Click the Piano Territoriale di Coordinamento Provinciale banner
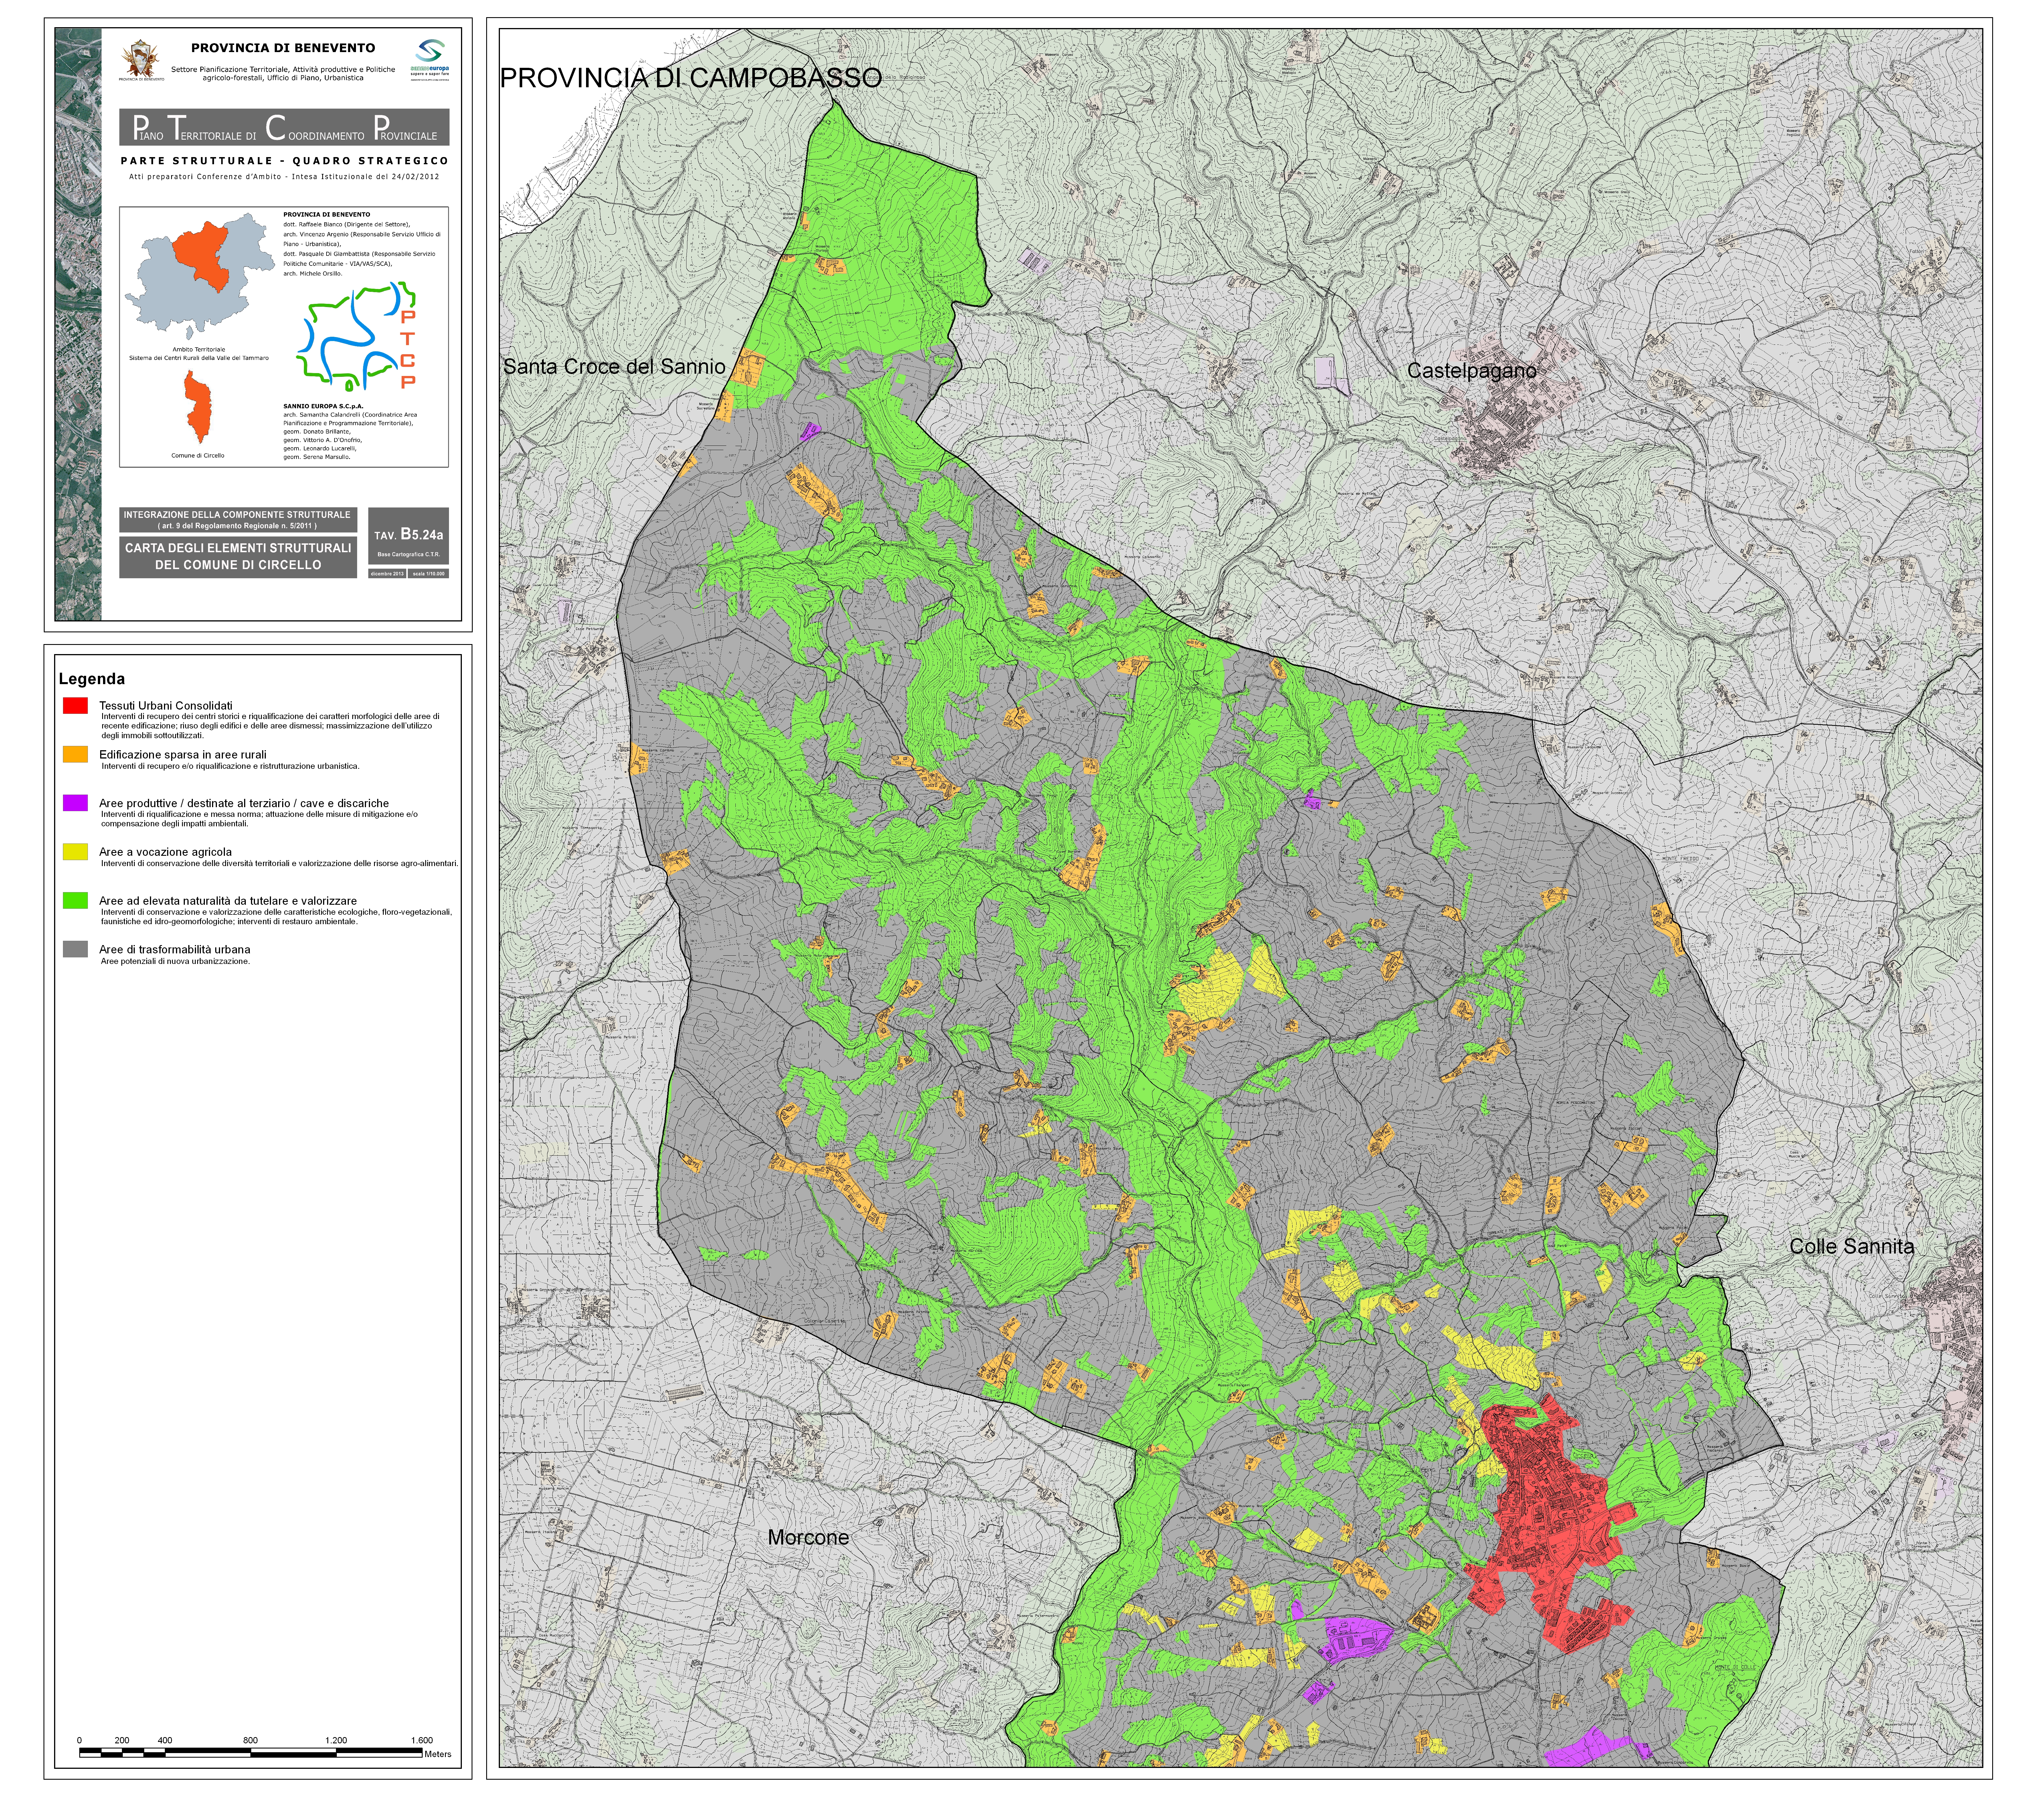 pos(284,127)
